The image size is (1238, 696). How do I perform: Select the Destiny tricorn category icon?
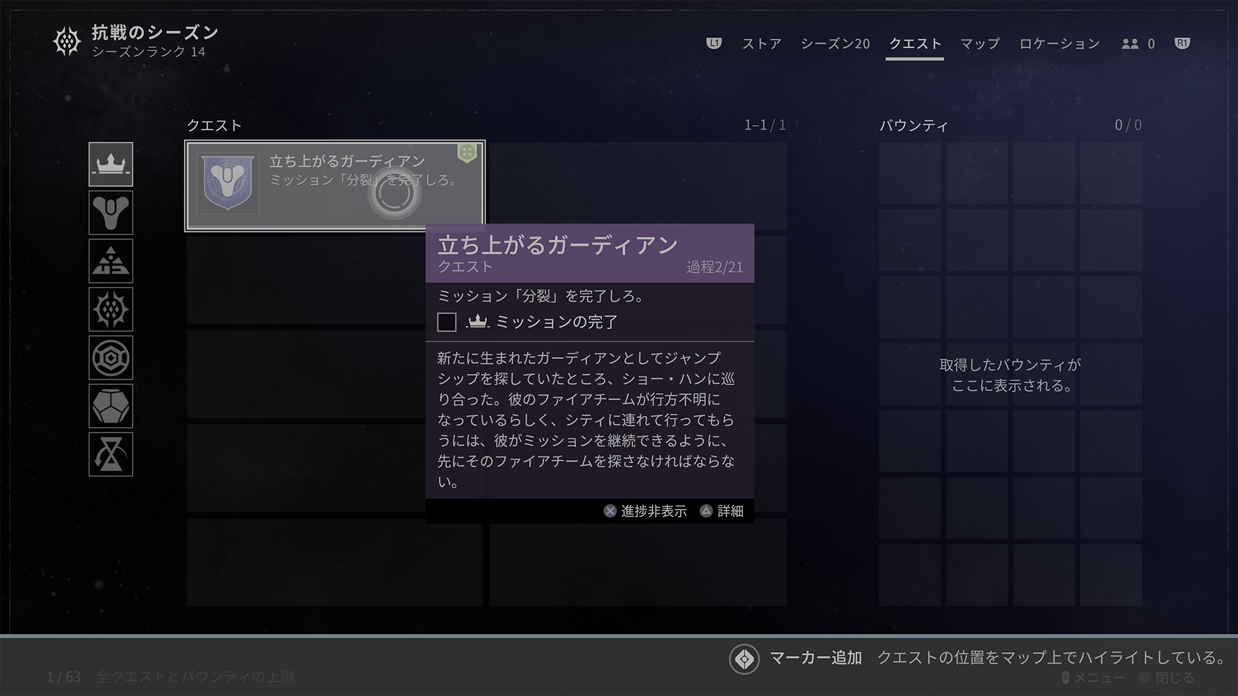tap(111, 213)
